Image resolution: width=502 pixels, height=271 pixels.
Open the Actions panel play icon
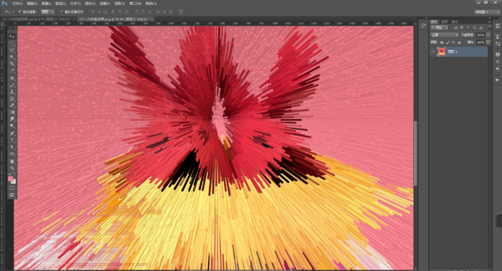point(497,80)
